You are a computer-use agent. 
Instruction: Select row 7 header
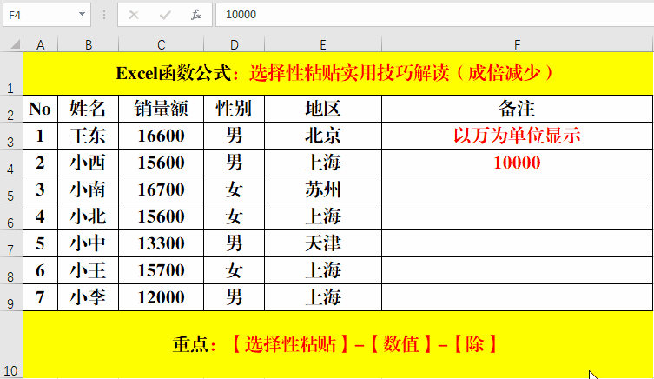[11, 243]
